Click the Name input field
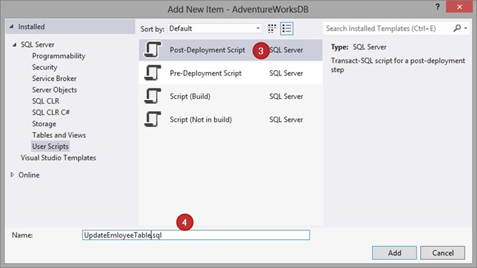The height and width of the screenshot is (268, 477). 196,235
